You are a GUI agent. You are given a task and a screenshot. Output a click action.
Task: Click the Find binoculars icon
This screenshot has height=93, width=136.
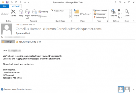pyautogui.click(x=119, y=10)
